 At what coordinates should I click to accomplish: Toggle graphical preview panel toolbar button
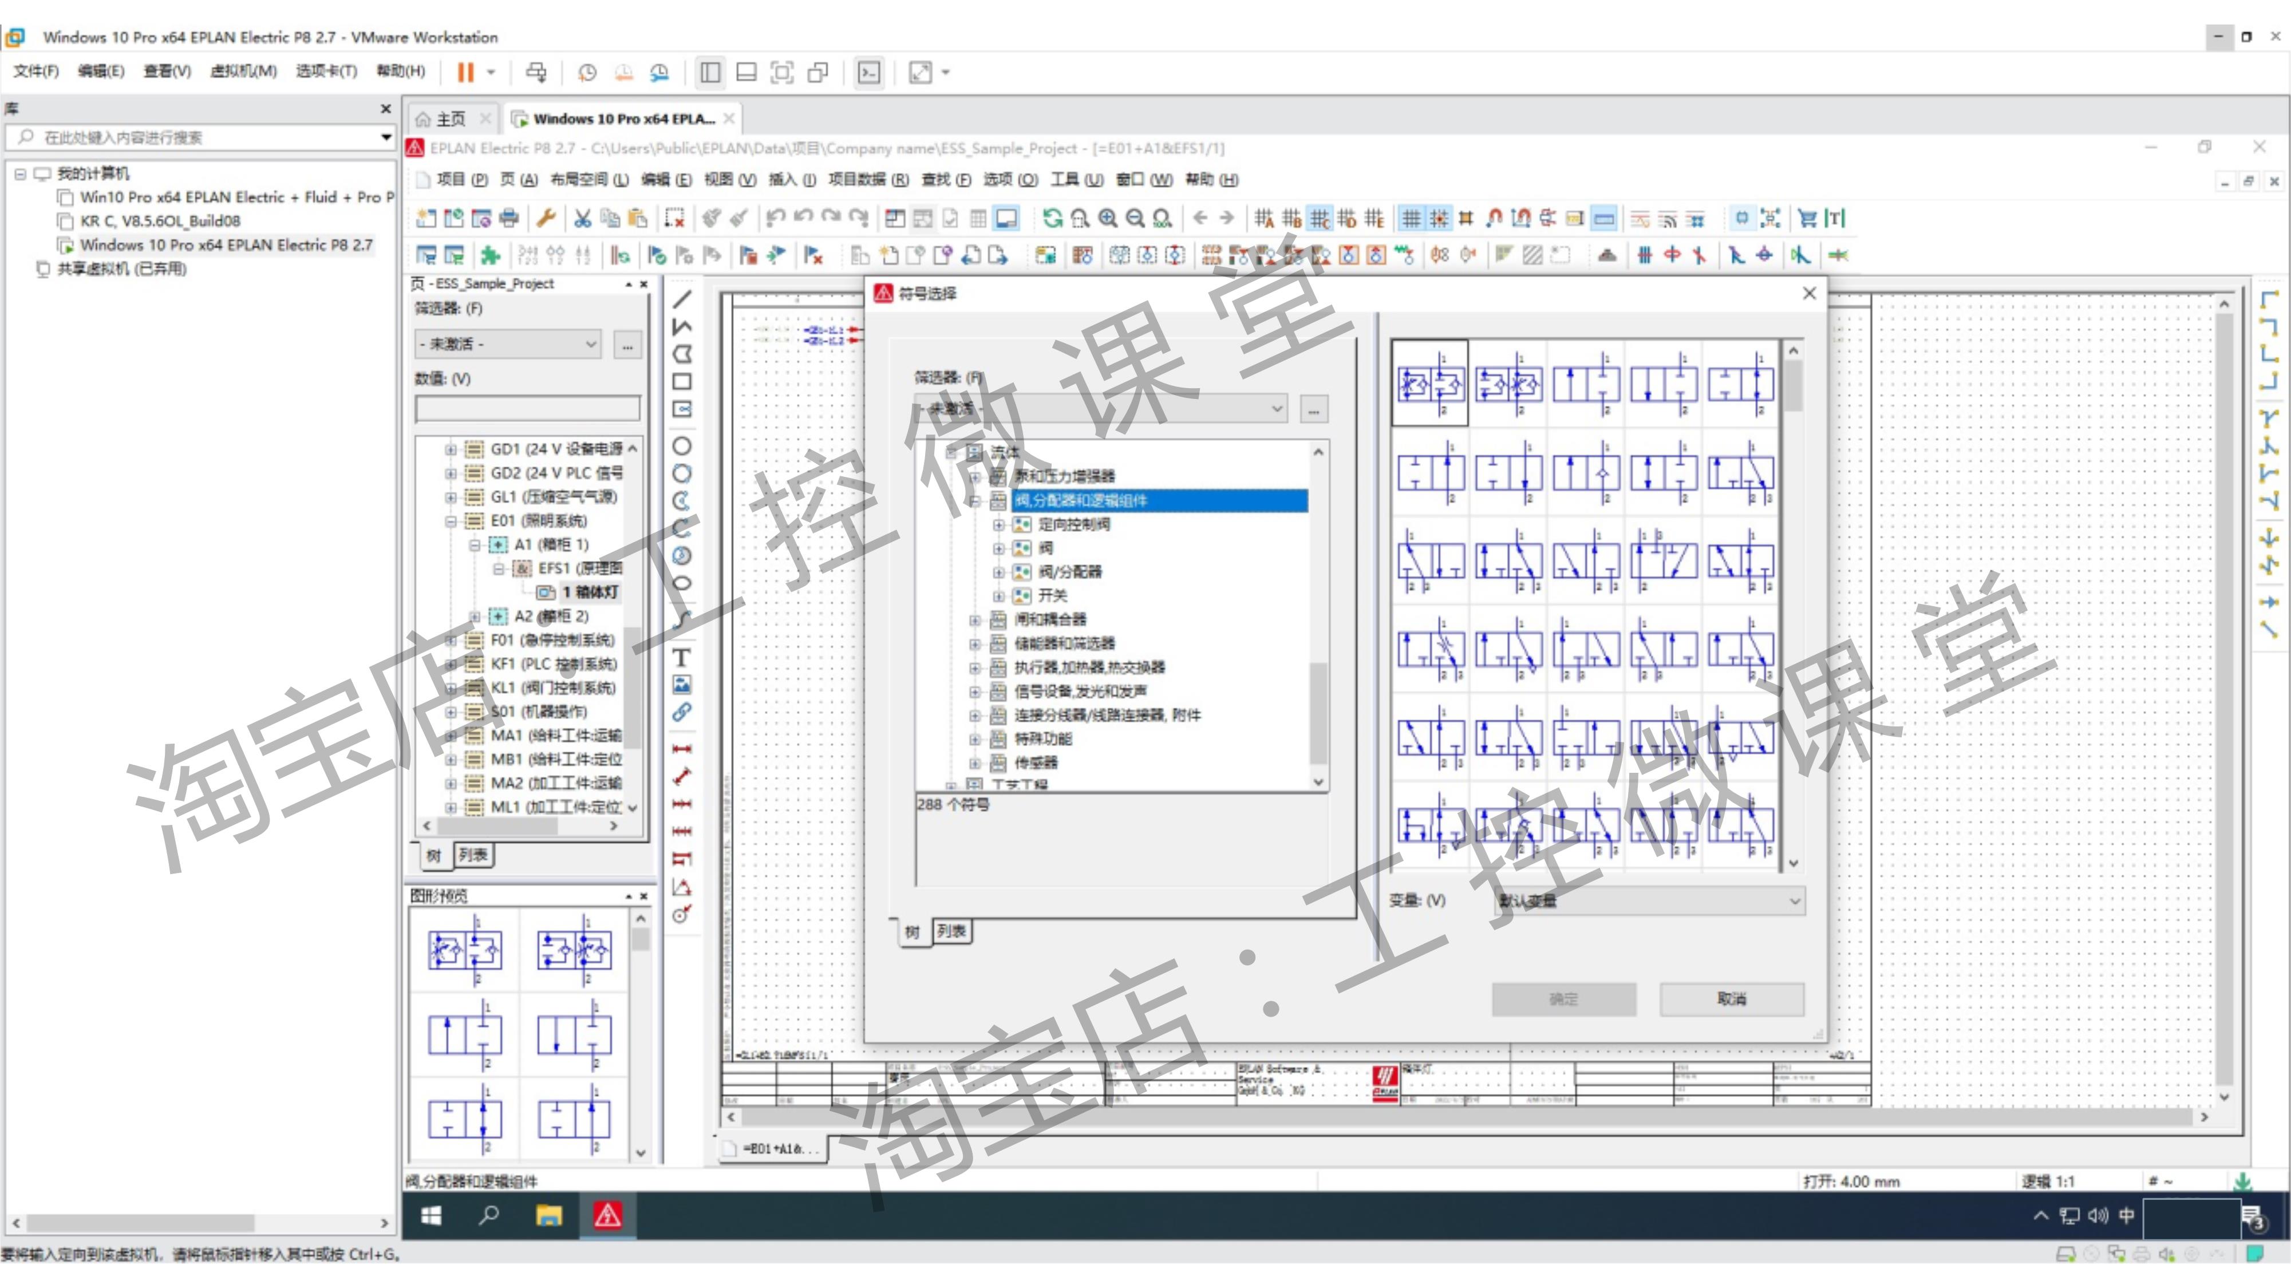click(x=1006, y=218)
